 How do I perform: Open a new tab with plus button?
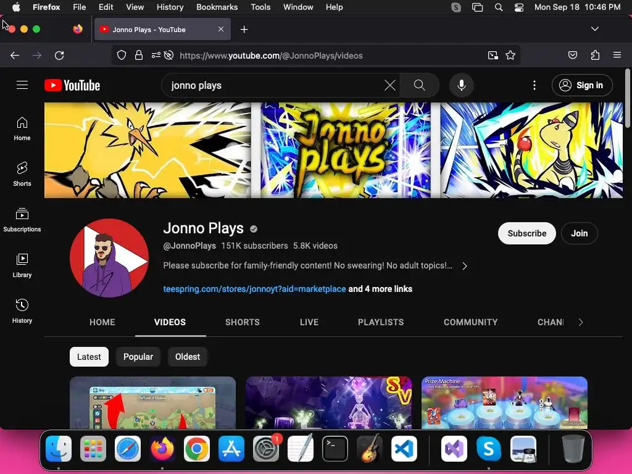point(244,30)
